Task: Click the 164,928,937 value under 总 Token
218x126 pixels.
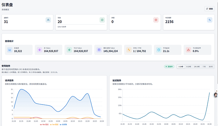Action: (51, 51)
